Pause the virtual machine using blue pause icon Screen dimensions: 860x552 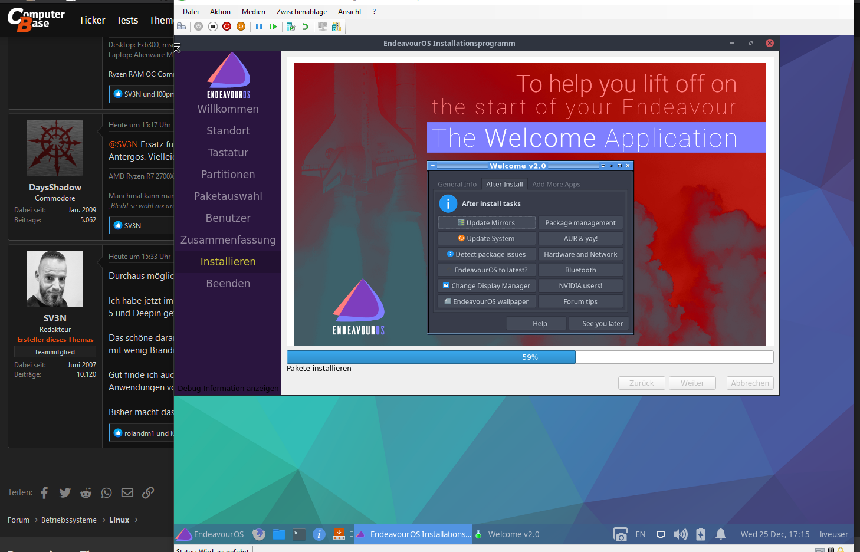click(258, 26)
